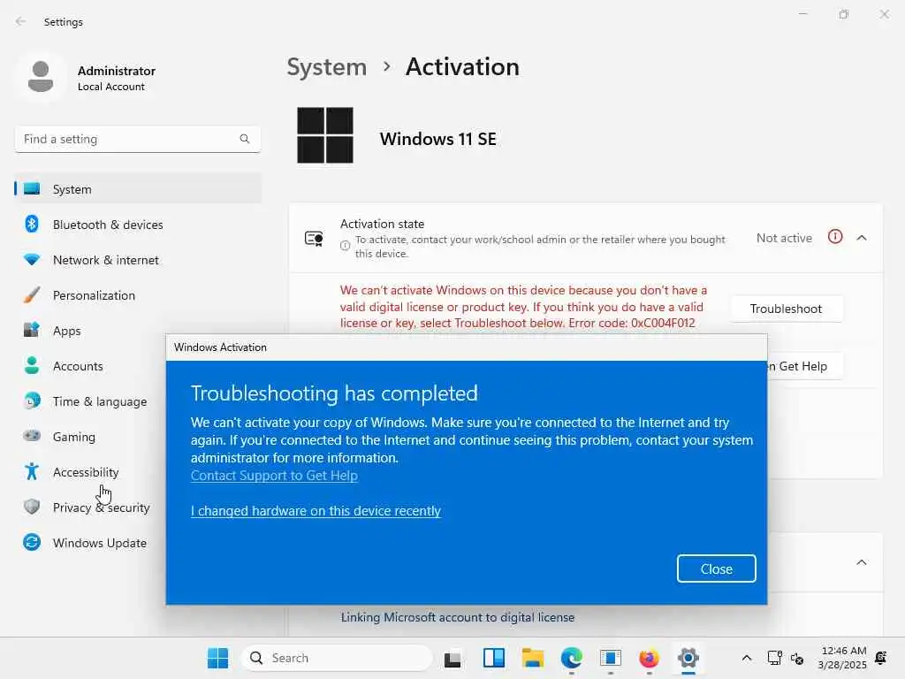Click the Time & language globe icon
The height and width of the screenshot is (679, 905).
point(32,401)
